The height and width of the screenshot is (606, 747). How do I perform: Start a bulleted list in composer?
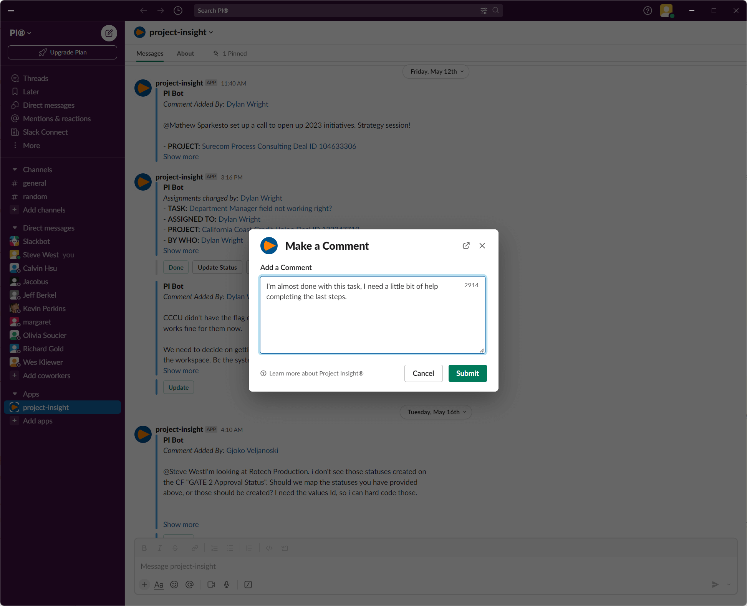pos(230,548)
